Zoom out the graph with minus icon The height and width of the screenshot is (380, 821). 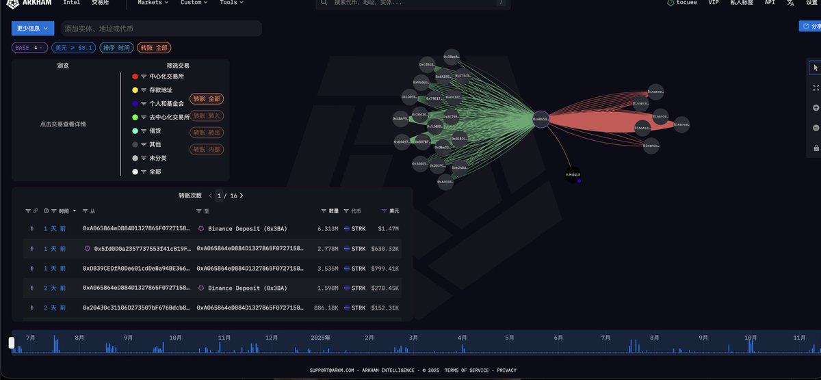point(816,128)
